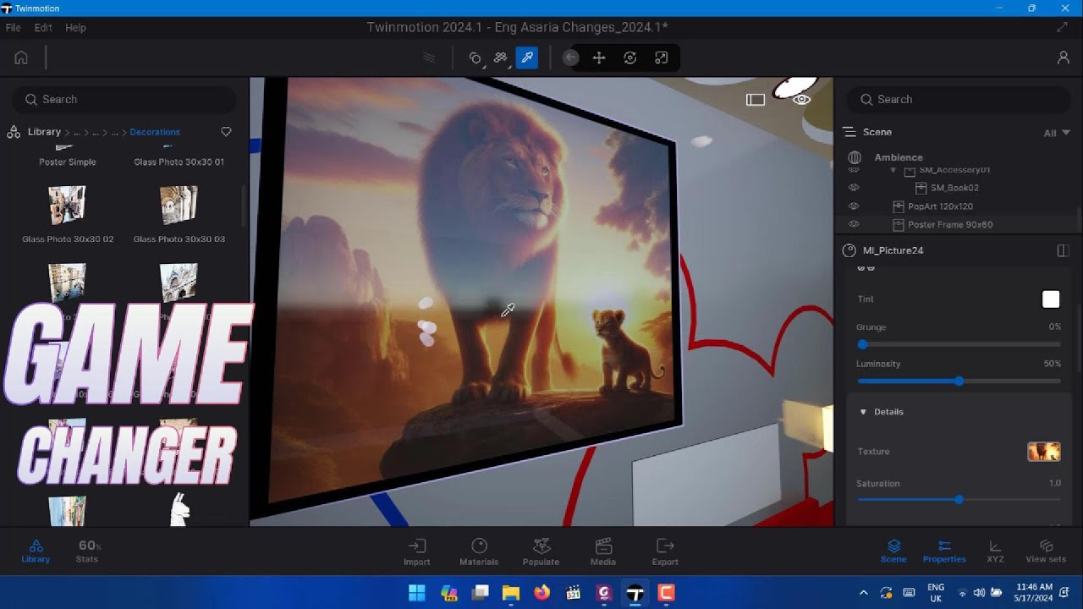Select the Poster Simple item label
The height and width of the screenshot is (609, 1083).
(68, 162)
